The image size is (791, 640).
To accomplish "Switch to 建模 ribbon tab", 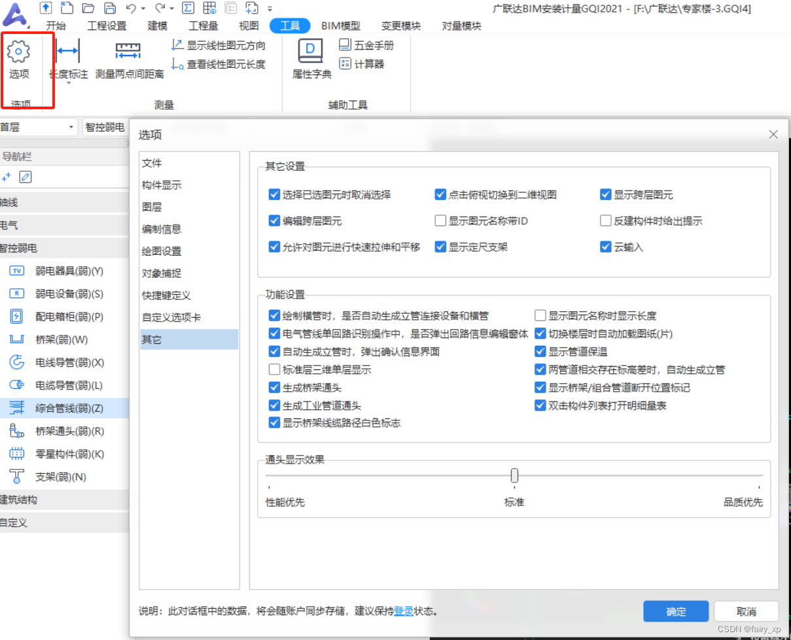I will (157, 26).
